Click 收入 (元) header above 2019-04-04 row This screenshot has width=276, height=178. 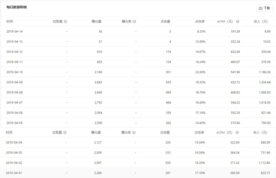(260, 132)
